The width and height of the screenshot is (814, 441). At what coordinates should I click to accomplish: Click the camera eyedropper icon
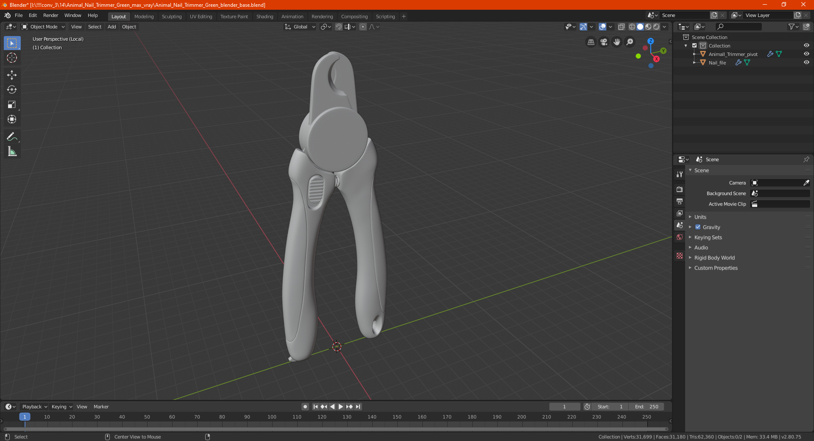click(x=806, y=183)
